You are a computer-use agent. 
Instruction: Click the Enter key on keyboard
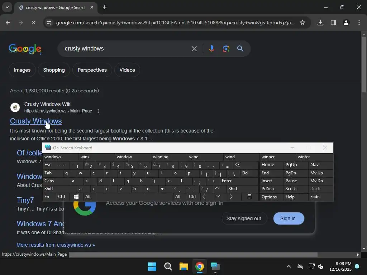coord(239,181)
